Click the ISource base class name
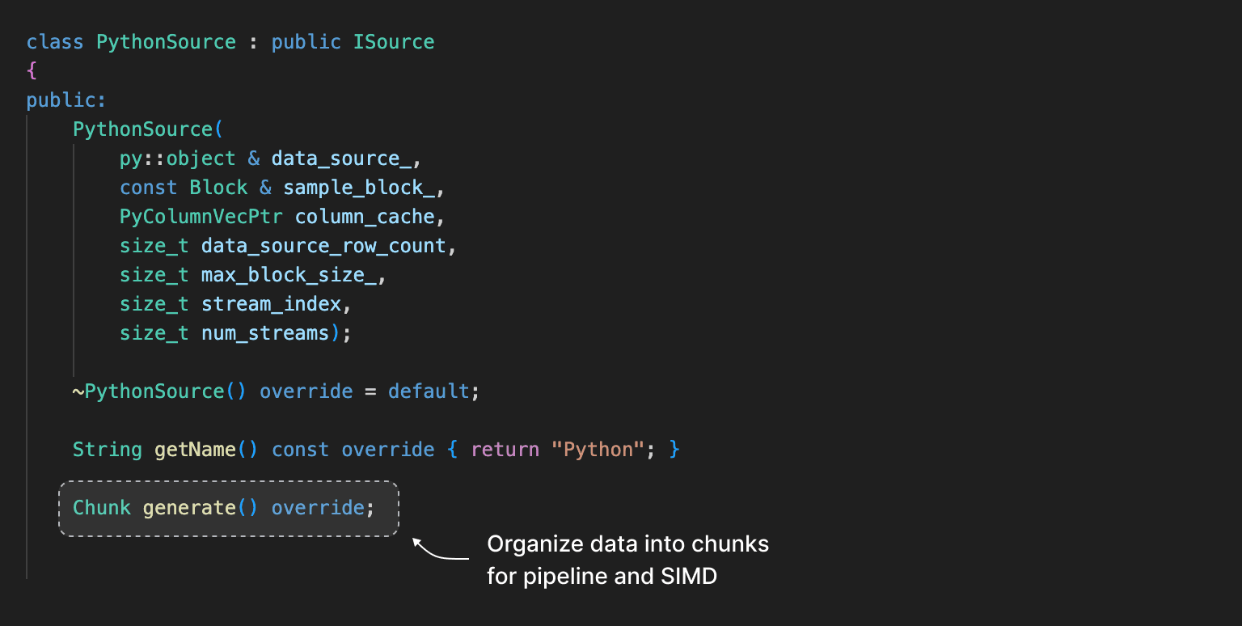Screen dimensions: 1242x626 point(394,42)
